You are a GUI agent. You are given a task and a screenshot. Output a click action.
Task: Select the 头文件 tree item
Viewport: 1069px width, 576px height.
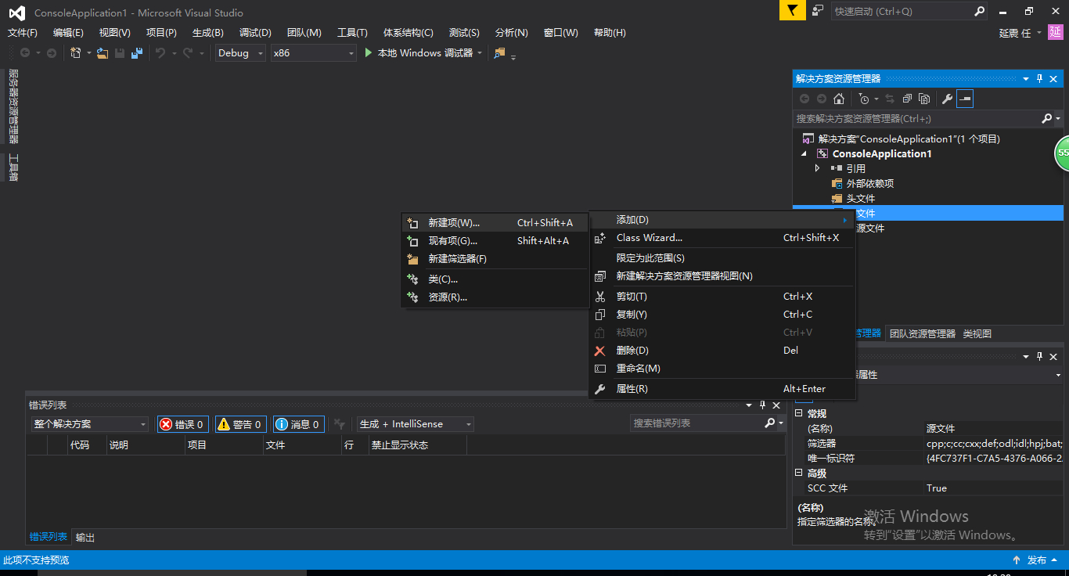[x=860, y=198]
